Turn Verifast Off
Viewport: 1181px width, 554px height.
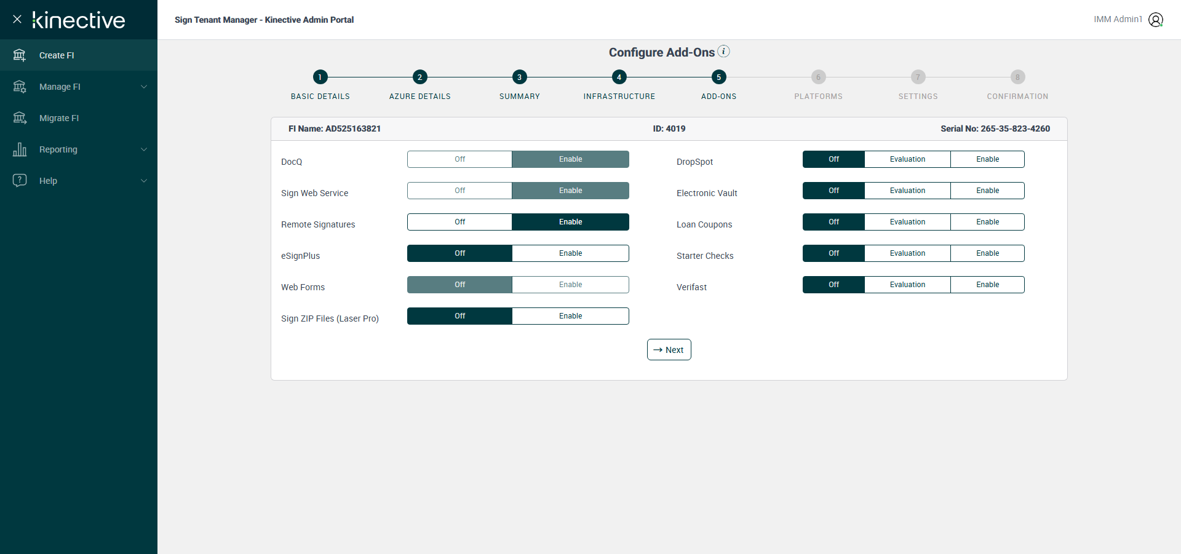tap(833, 285)
